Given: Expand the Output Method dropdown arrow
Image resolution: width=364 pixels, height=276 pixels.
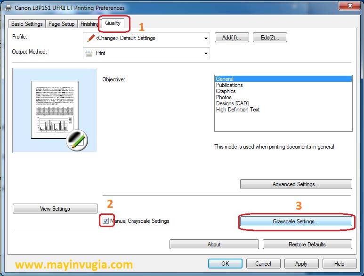Looking at the screenshot, I should (206, 53).
